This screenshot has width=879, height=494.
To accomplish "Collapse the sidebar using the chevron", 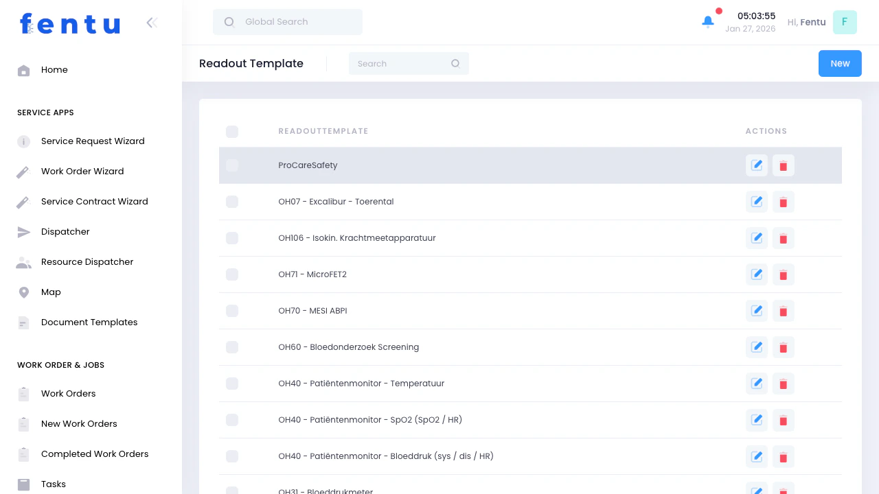I will (152, 22).
